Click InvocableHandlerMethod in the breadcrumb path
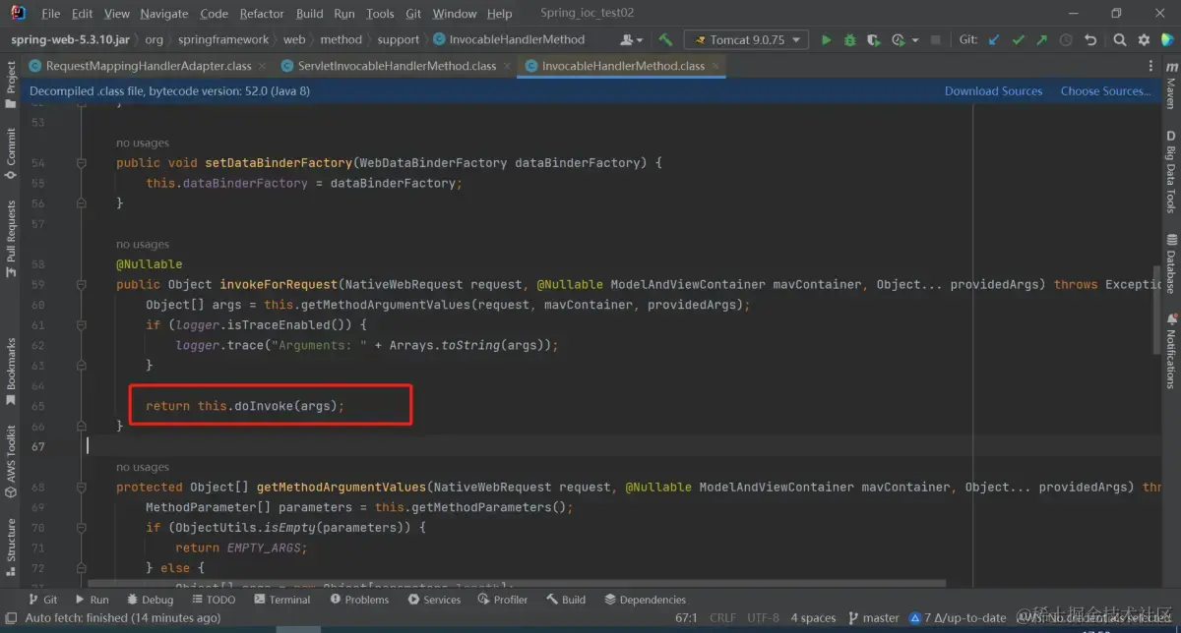 (x=509, y=39)
